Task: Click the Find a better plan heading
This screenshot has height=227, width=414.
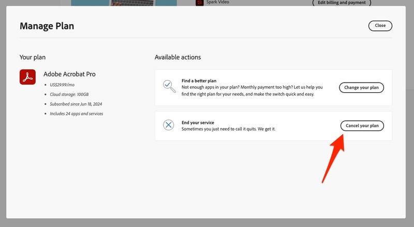Action: tap(199, 81)
